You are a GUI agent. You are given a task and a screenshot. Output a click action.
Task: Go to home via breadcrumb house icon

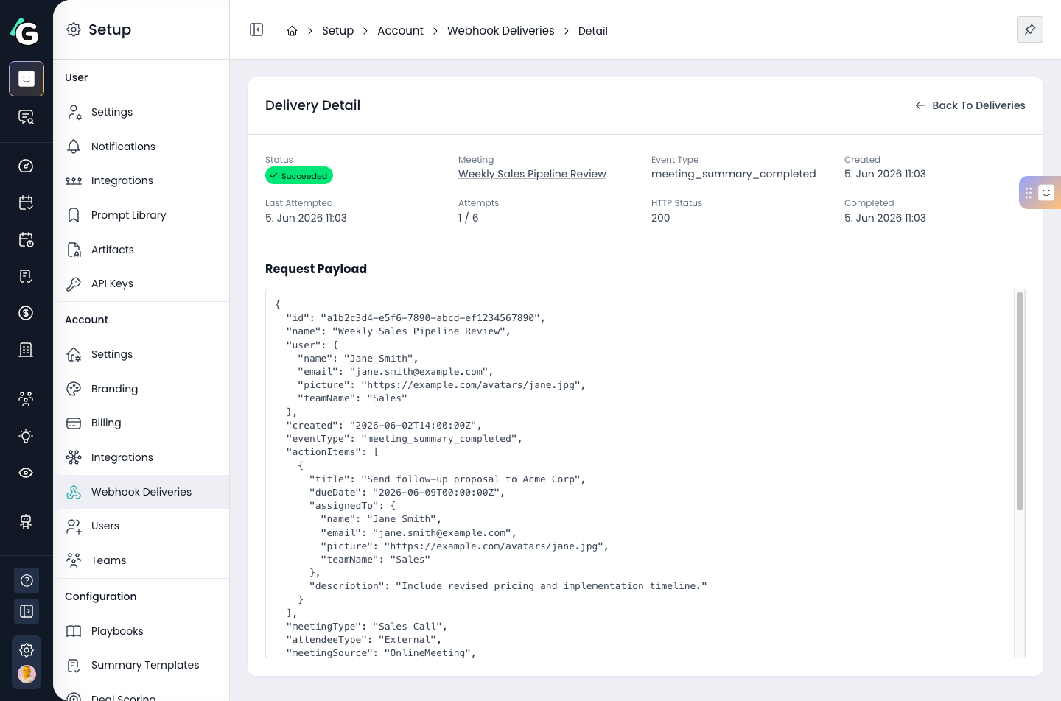[292, 31]
